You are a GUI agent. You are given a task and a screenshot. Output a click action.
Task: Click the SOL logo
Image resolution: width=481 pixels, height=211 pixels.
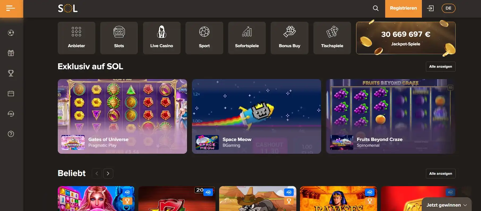68,9
